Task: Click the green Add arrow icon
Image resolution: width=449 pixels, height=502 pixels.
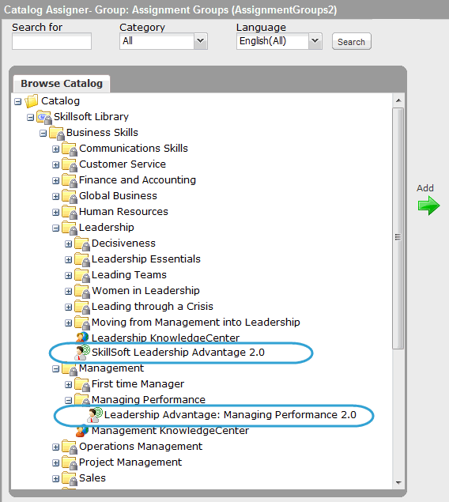Action: click(428, 206)
